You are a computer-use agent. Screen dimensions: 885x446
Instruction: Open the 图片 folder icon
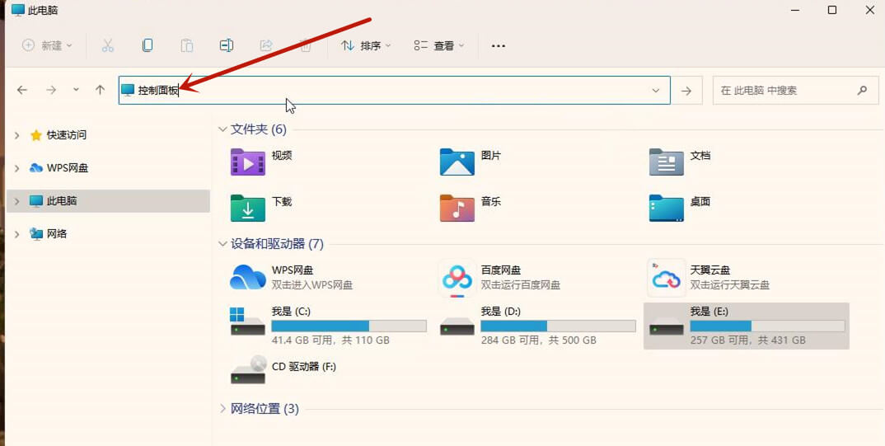[x=457, y=162]
